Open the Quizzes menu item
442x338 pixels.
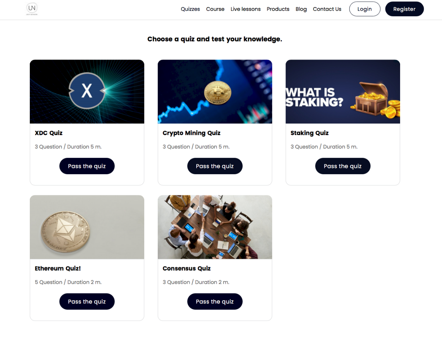click(x=190, y=9)
